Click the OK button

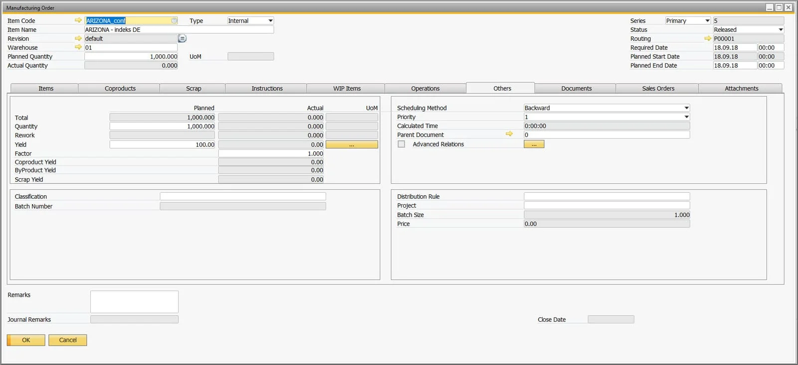pos(26,340)
